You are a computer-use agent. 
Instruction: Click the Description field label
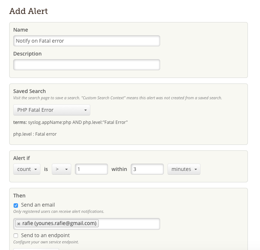pos(27,54)
